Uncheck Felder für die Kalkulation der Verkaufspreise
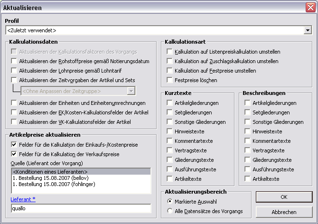318x224 pixels. 14,154
